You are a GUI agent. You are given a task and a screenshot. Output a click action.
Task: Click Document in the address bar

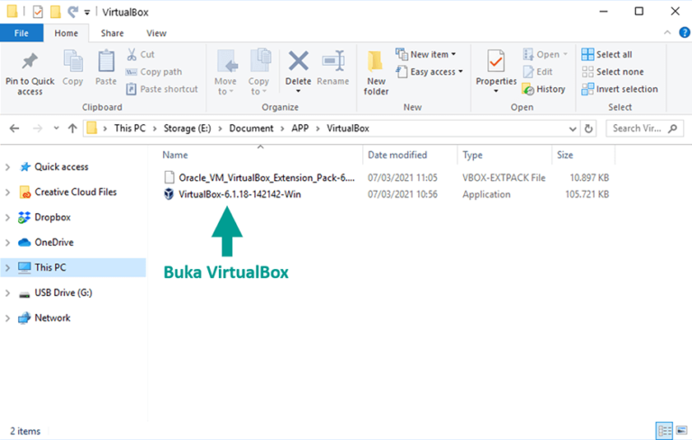tap(251, 129)
